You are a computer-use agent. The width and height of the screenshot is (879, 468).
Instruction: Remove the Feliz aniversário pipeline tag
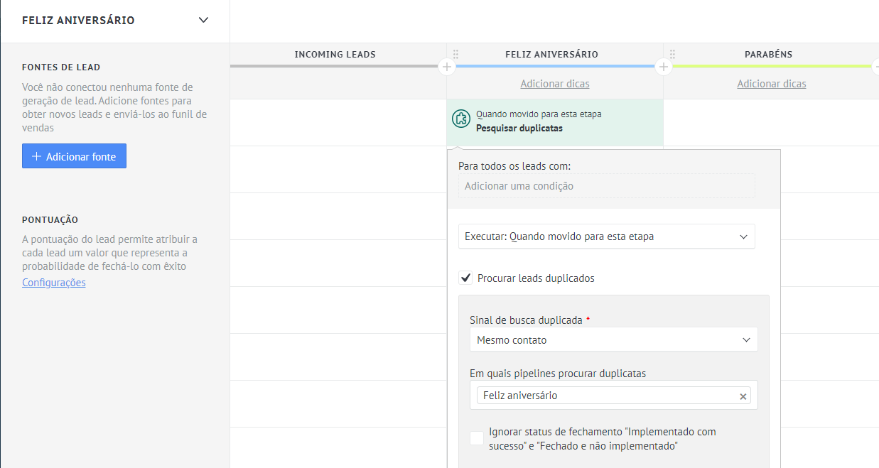743,396
